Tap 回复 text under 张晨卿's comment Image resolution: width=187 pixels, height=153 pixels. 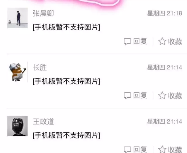point(140,41)
